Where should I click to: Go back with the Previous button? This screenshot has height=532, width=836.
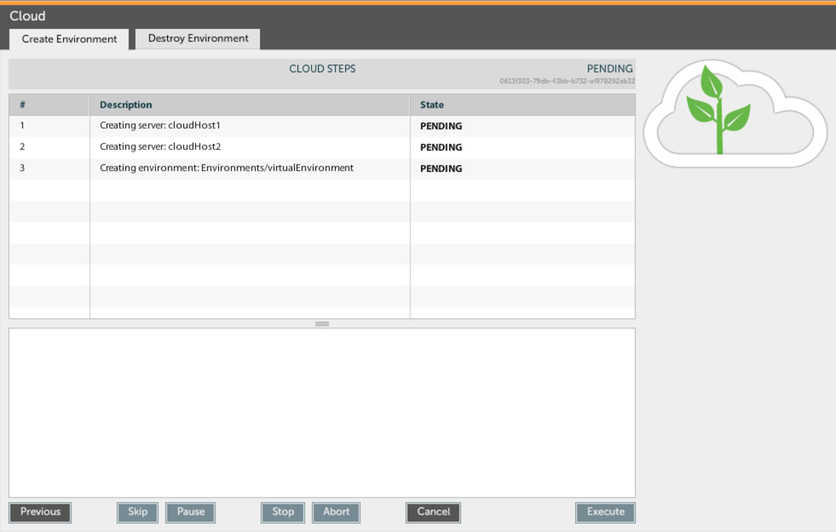click(40, 512)
